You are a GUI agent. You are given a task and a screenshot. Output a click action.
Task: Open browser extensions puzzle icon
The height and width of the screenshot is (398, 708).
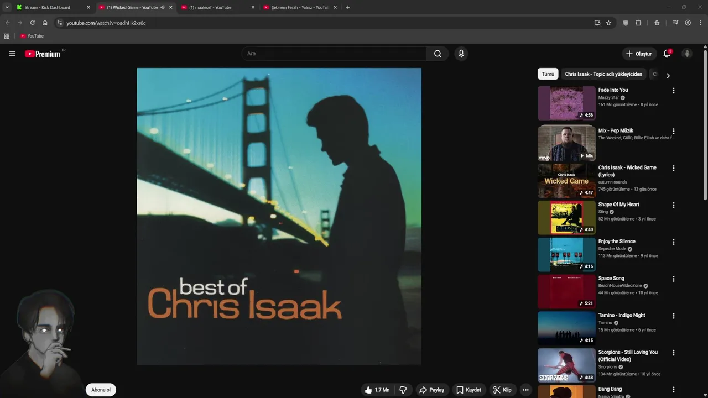coord(638,23)
